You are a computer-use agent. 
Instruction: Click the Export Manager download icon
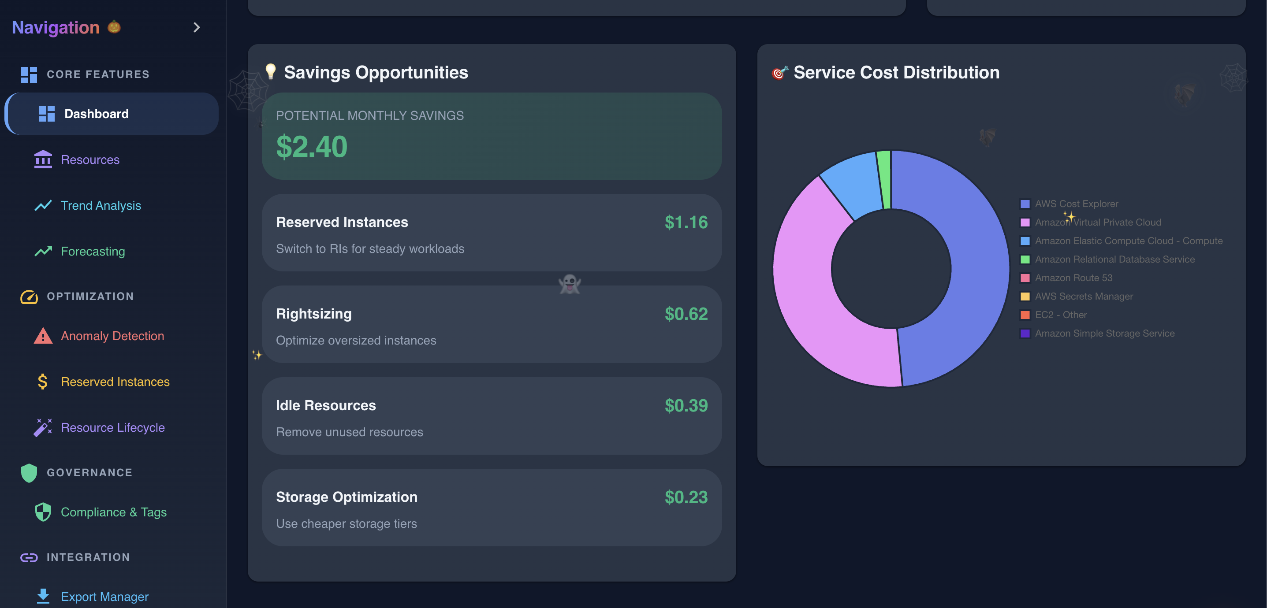click(x=43, y=596)
